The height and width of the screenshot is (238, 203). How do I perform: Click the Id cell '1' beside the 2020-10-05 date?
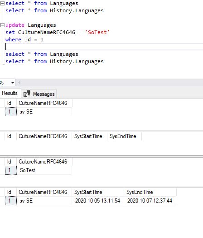[11, 201]
